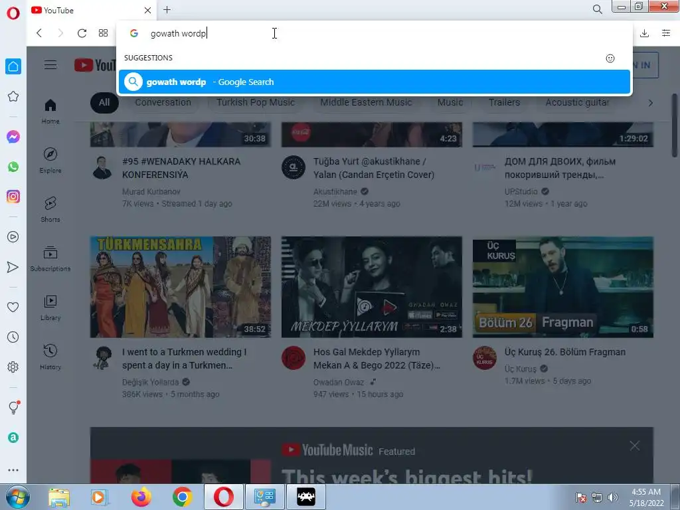
Task: Open the Mekdep Yyllarym video thumbnail
Action: tap(372, 287)
